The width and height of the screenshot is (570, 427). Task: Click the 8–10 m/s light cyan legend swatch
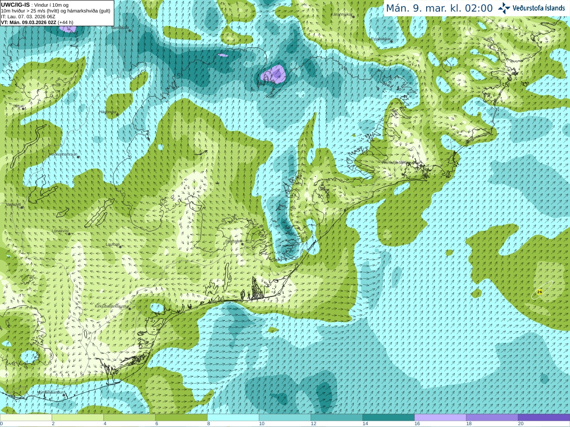(233, 418)
